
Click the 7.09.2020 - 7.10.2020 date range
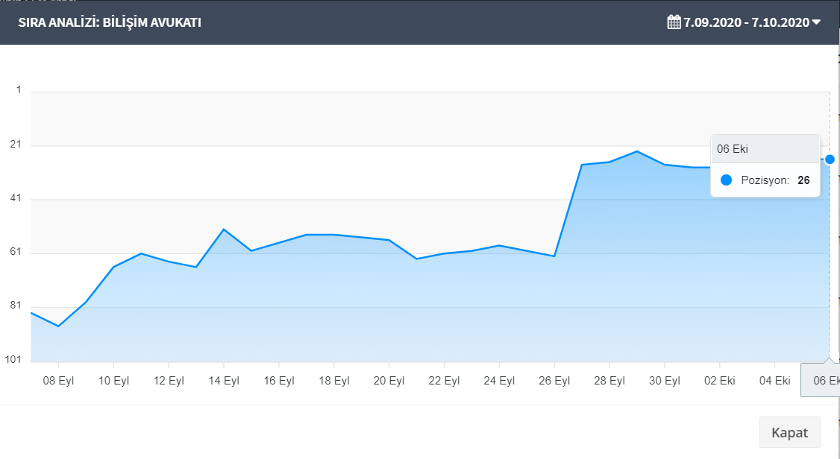point(746,22)
